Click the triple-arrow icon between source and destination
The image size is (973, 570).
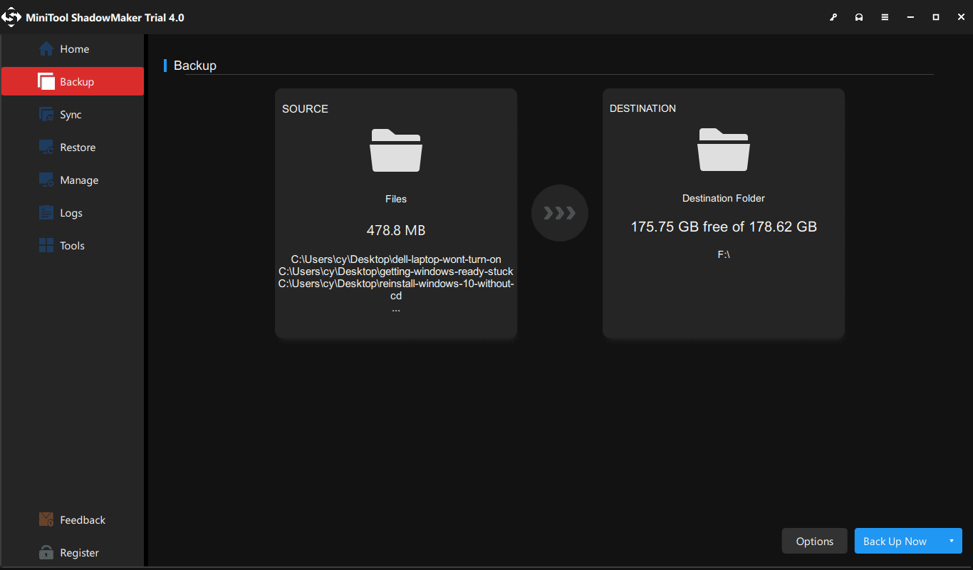[x=560, y=213]
